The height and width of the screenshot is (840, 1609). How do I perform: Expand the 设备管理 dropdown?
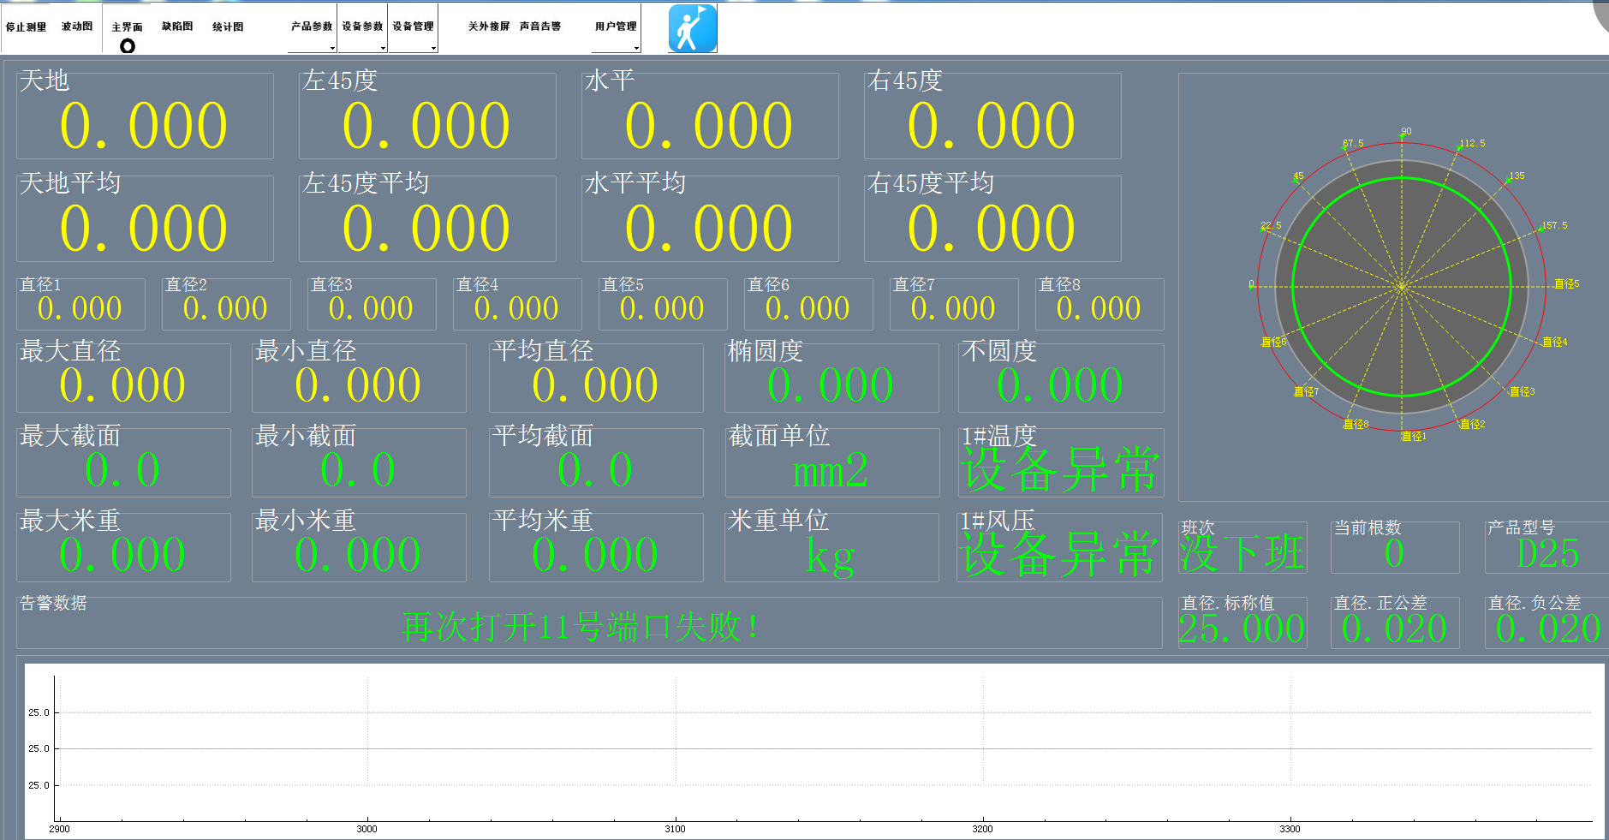pyautogui.click(x=413, y=27)
